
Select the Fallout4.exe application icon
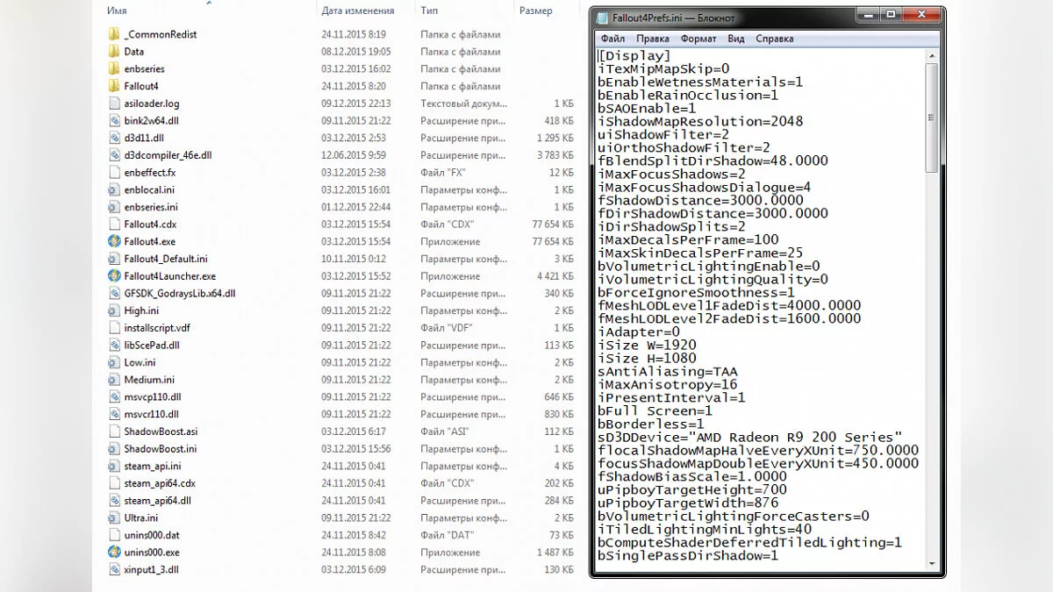(x=114, y=241)
